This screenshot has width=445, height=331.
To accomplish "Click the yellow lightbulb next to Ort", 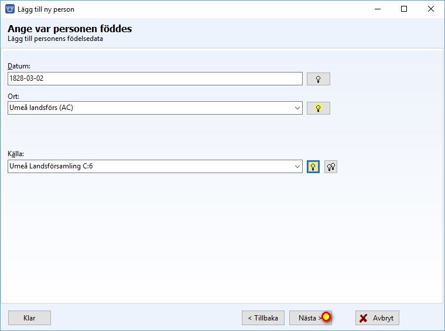I will pyautogui.click(x=318, y=108).
